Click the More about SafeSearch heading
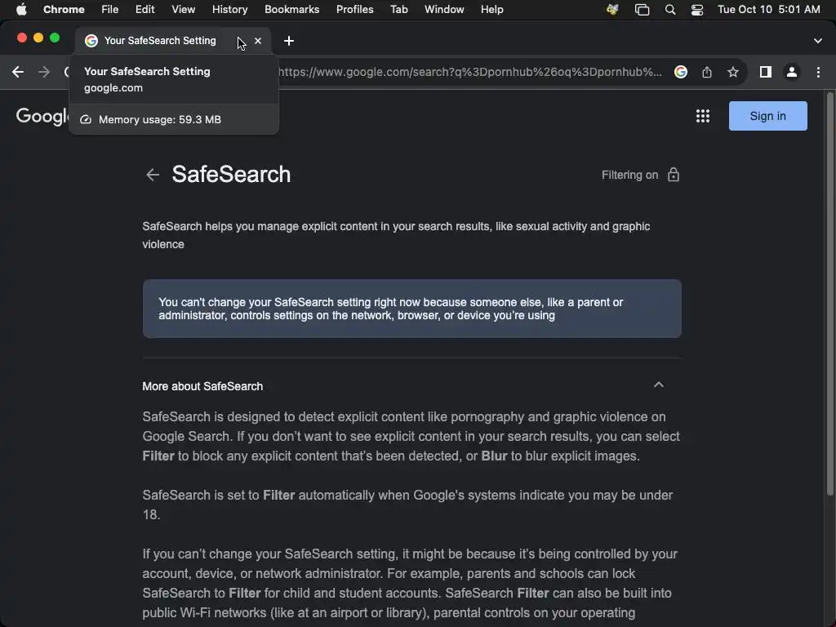The width and height of the screenshot is (836, 627). click(202, 386)
